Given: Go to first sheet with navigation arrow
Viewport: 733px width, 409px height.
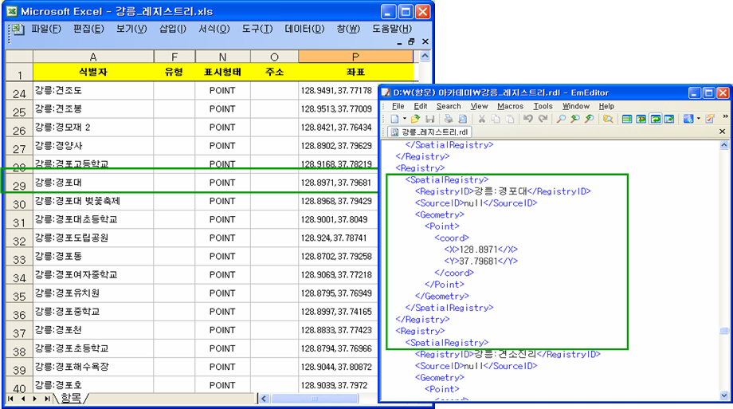Looking at the screenshot, I should coord(10,399).
